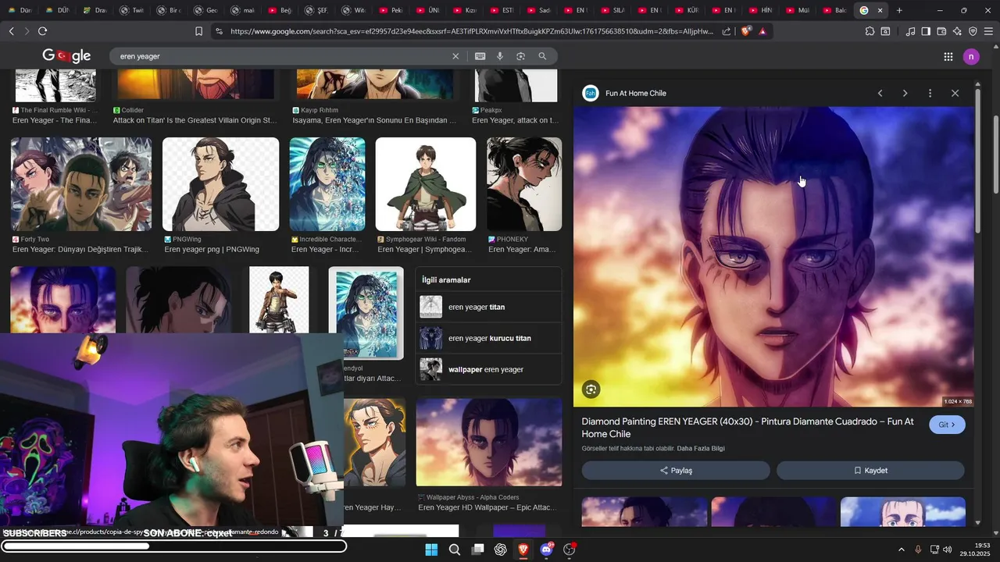Screen dimensions: 1000x562
Task: Open the Diamond Painting EREN YEAGER title link
Action: 748,428
